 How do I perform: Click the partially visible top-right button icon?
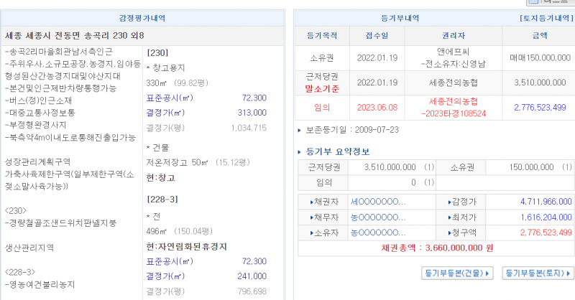coord(551,2)
